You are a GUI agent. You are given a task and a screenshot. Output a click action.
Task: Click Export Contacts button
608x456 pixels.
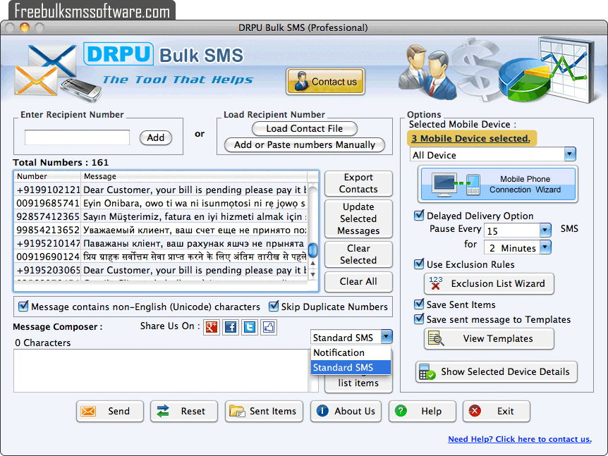coord(358,183)
